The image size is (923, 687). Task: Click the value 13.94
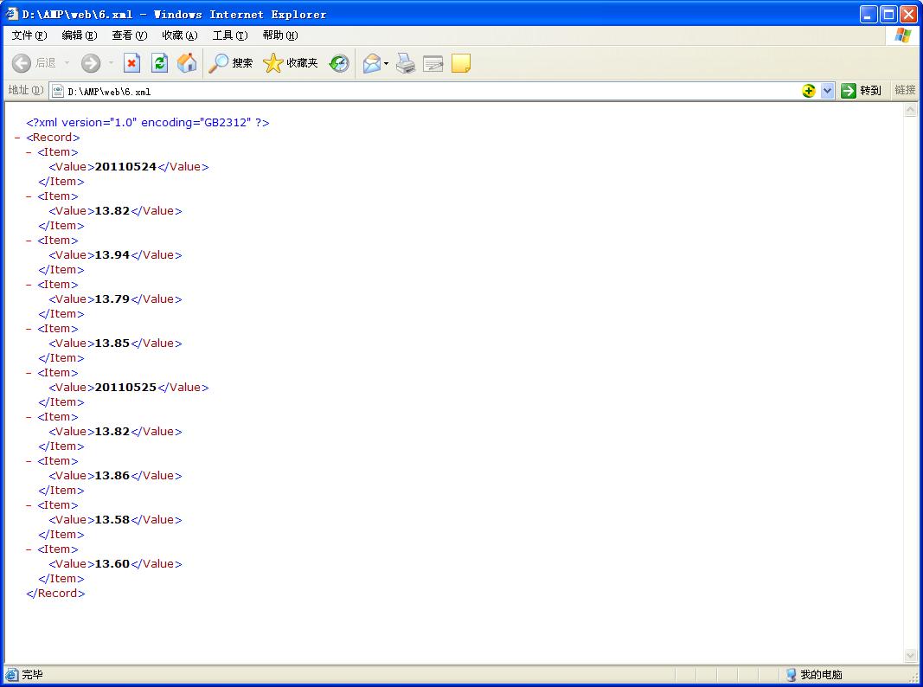click(112, 255)
